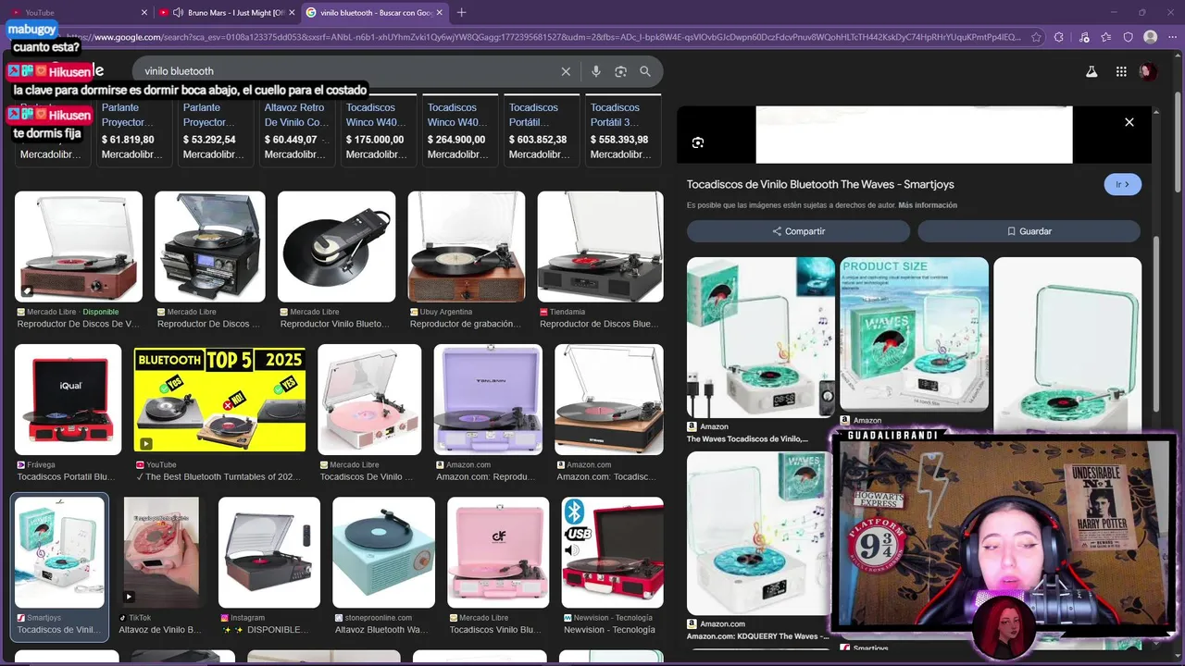The height and width of the screenshot is (666, 1185).
Task: Open the Google apps grid
Action: (x=1121, y=71)
